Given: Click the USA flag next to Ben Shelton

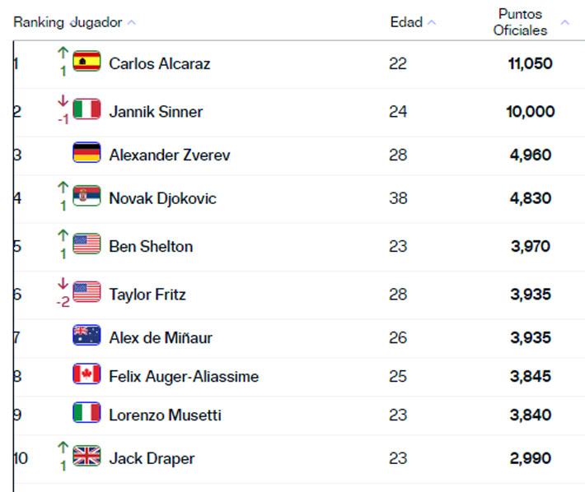Looking at the screenshot, I should [87, 245].
